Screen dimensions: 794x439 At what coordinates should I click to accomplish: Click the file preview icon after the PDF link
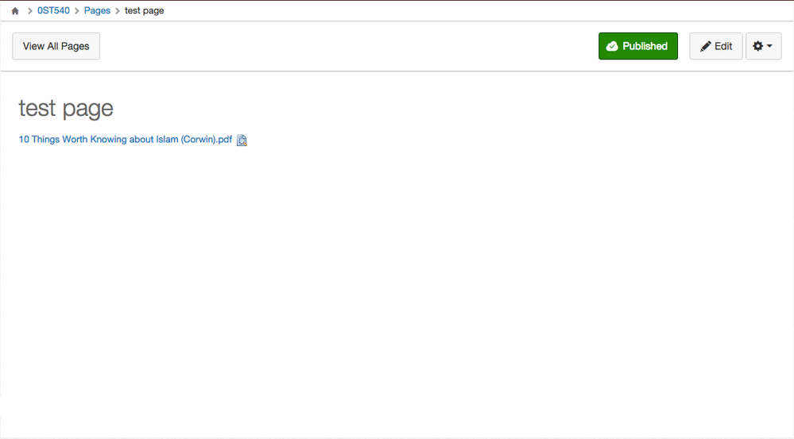coord(242,141)
